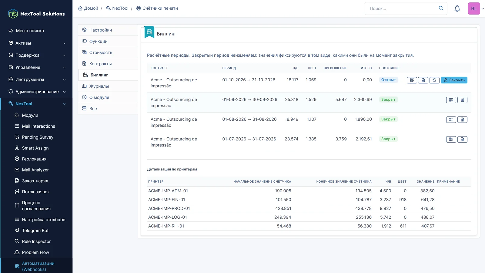Focus the Поиск search field

(403, 8)
